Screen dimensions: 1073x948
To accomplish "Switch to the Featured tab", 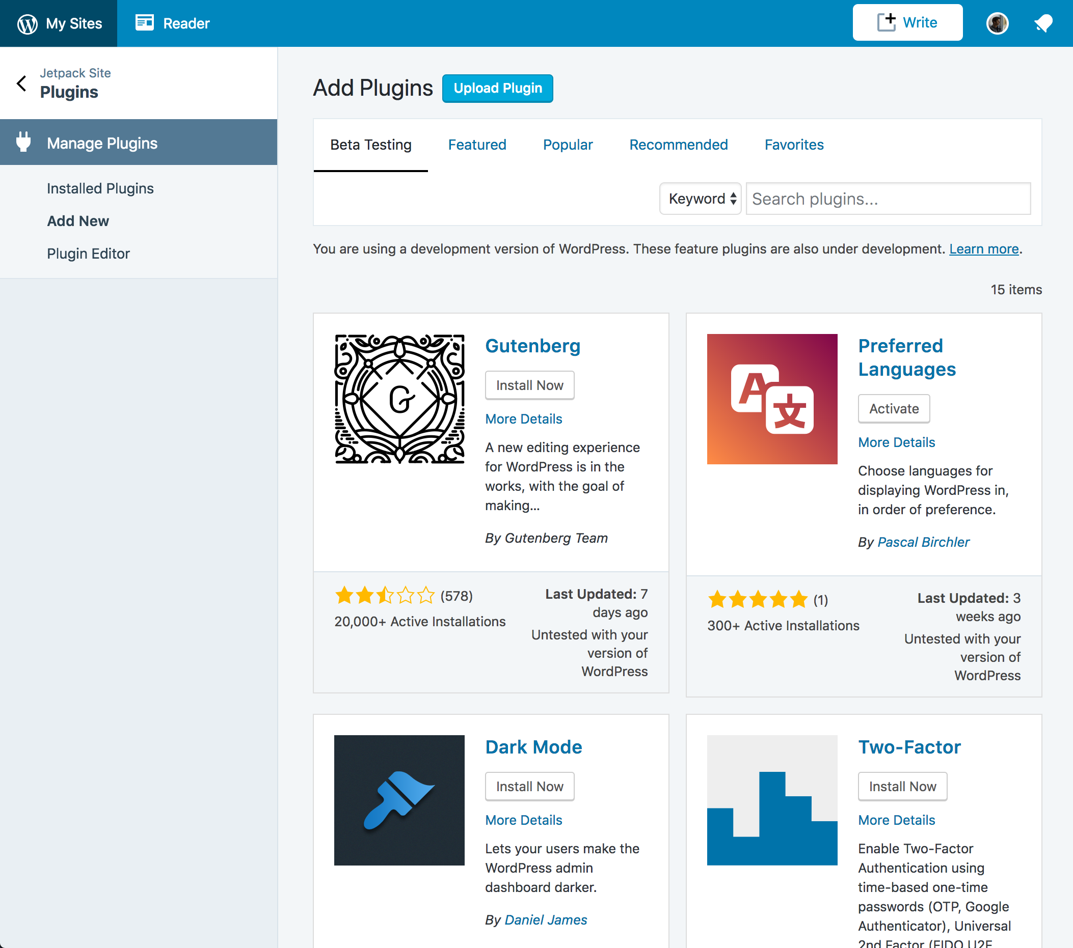I will [x=477, y=145].
